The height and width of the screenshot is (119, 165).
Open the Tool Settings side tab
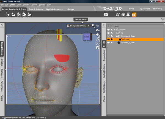click(x=104, y=87)
